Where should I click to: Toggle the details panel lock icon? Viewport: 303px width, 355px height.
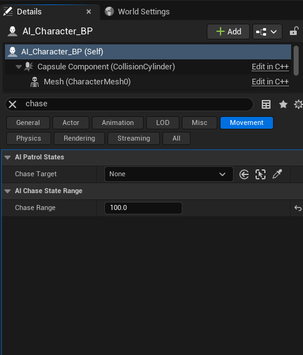(294, 31)
